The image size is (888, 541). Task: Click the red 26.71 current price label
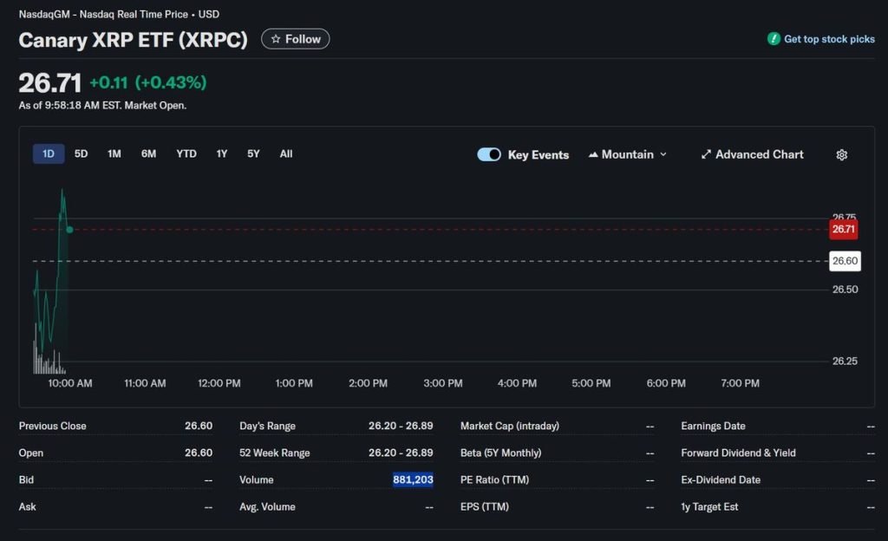pos(843,229)
